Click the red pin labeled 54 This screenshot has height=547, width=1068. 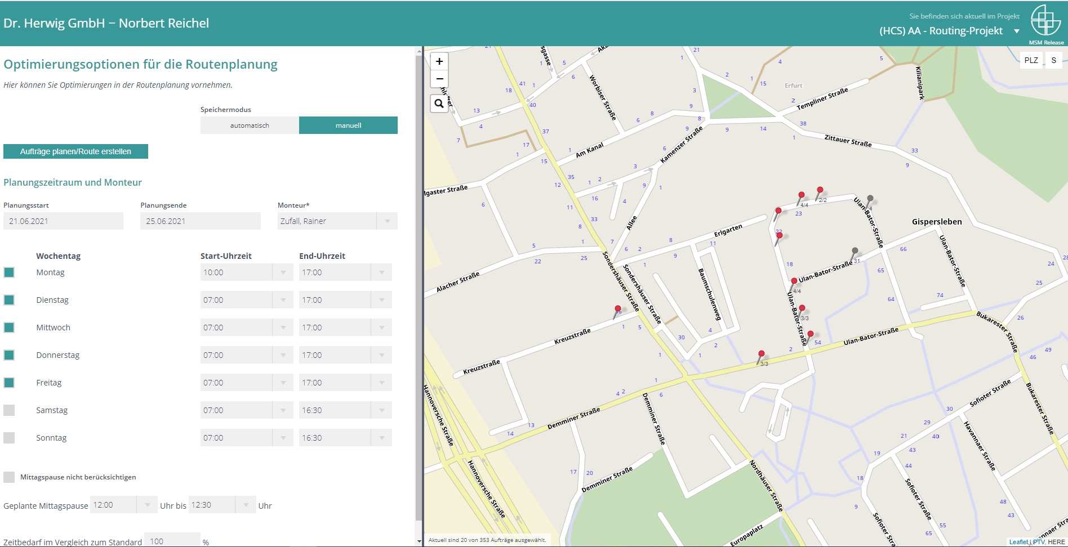(810, 335)
